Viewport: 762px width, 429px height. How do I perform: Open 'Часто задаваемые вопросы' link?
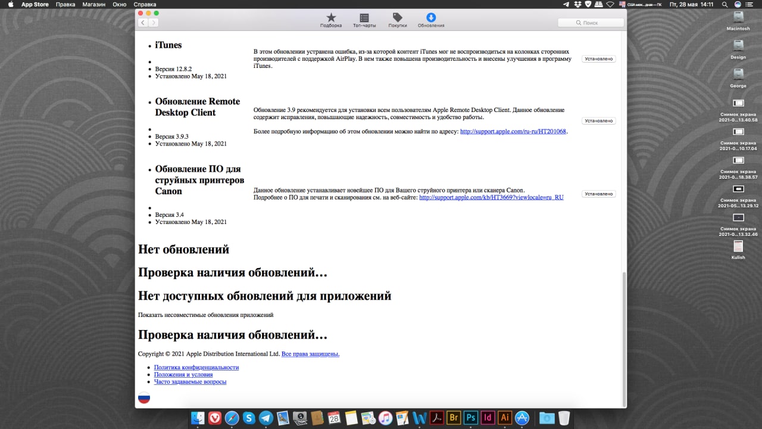click(x=190, y=381)
